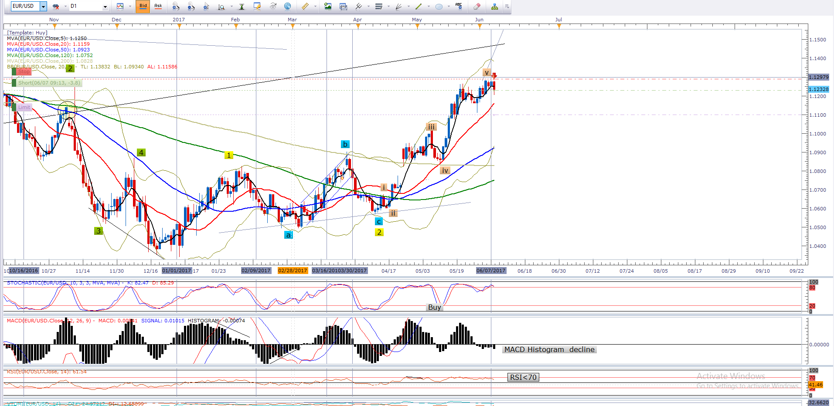Click the eraser remove-objects icon
The height and width of the screenshot is (406, 834).
(x=477, y=7)
